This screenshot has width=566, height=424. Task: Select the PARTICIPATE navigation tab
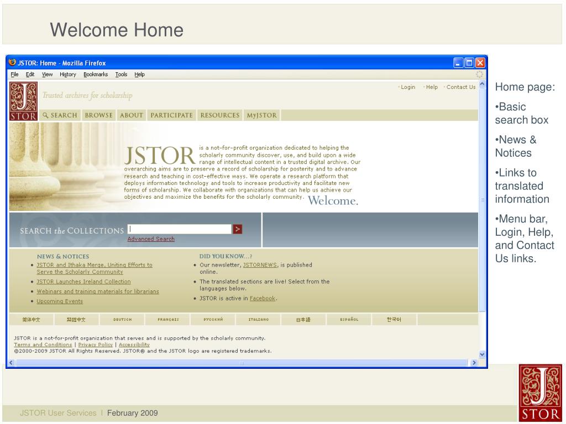pos(171,115)
